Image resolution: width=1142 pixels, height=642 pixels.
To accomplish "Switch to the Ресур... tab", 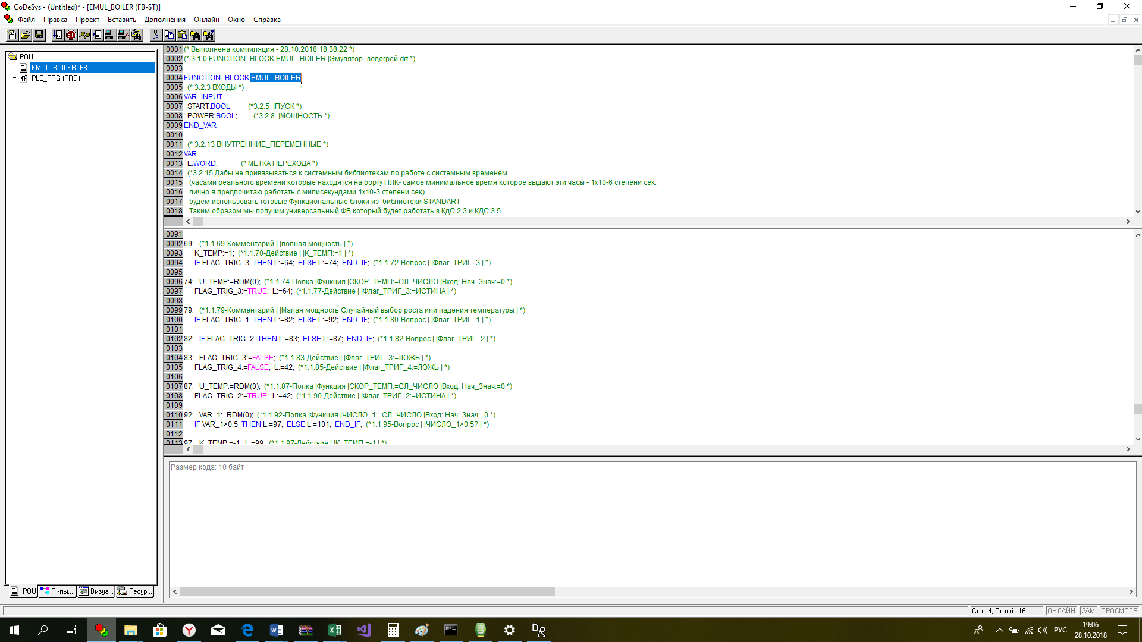I will [x=135, y=591].
